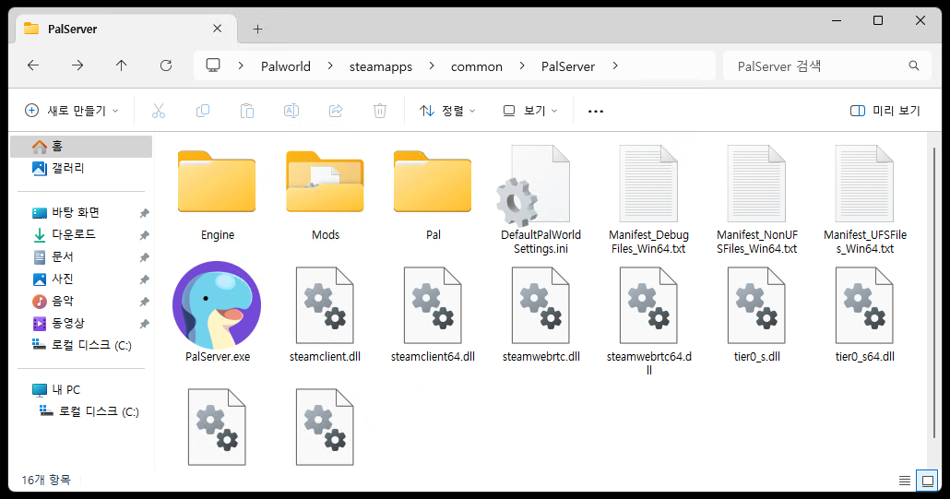Select steamclient64.dll file
This screenshot has width=950, height=499.
433,315
